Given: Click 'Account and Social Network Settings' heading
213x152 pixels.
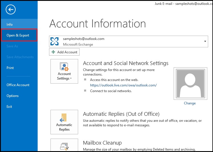Looking at the screenshot, I should 126,63.
